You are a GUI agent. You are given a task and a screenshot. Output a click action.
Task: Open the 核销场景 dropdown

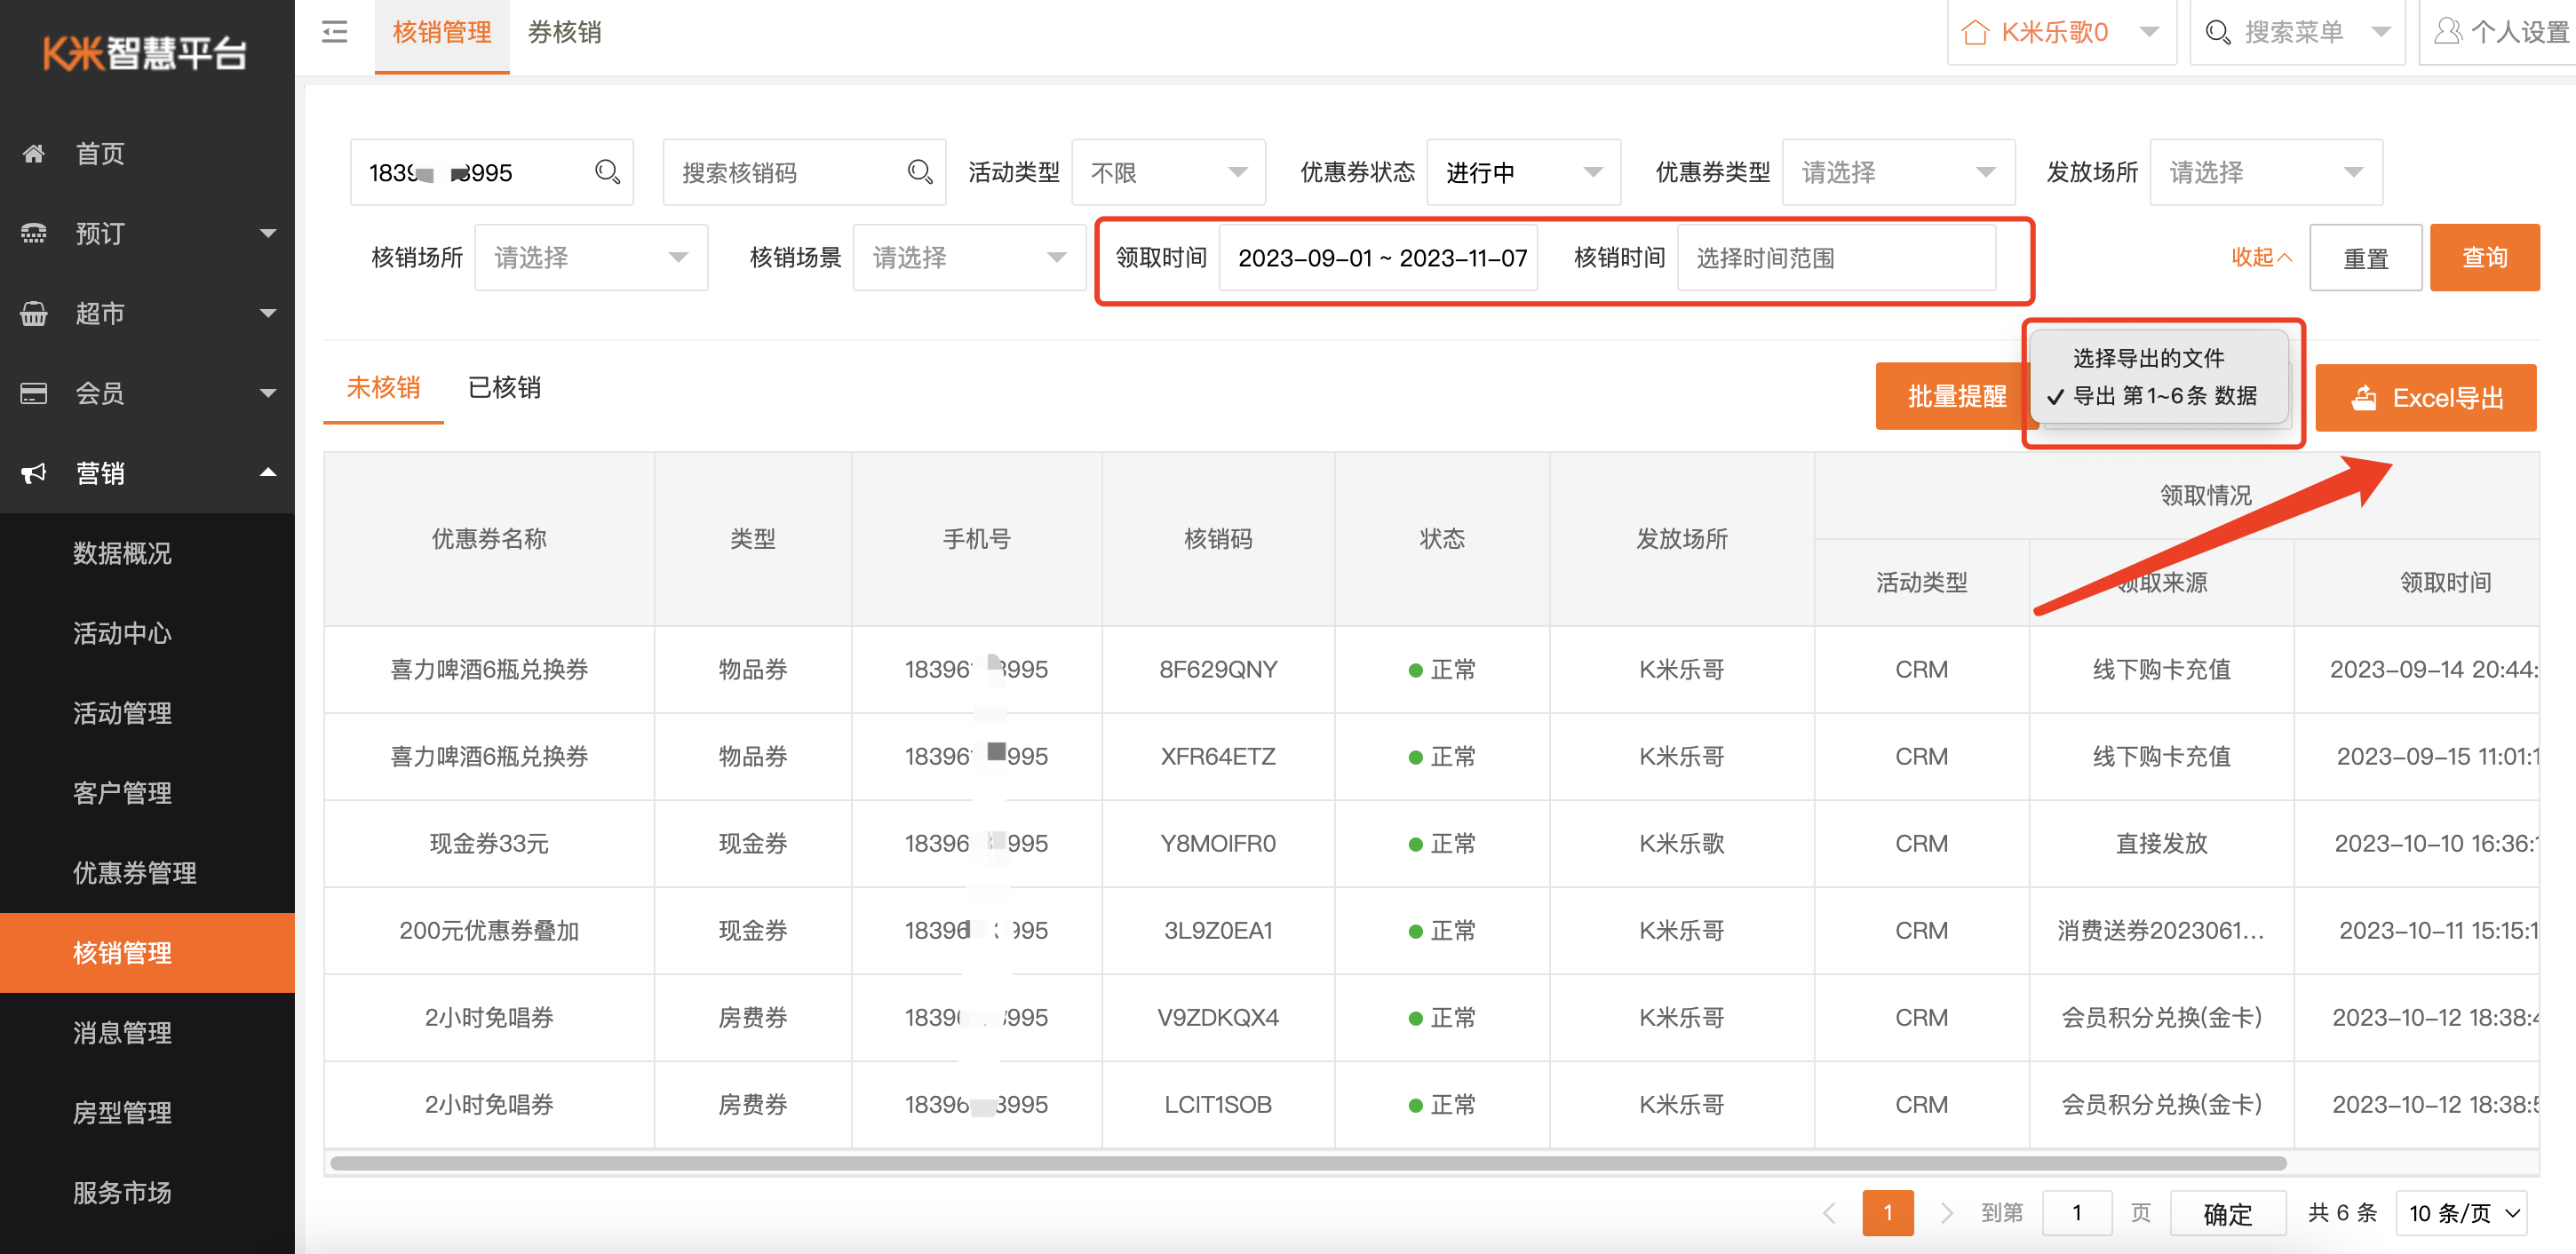click(x=969, y=257)
